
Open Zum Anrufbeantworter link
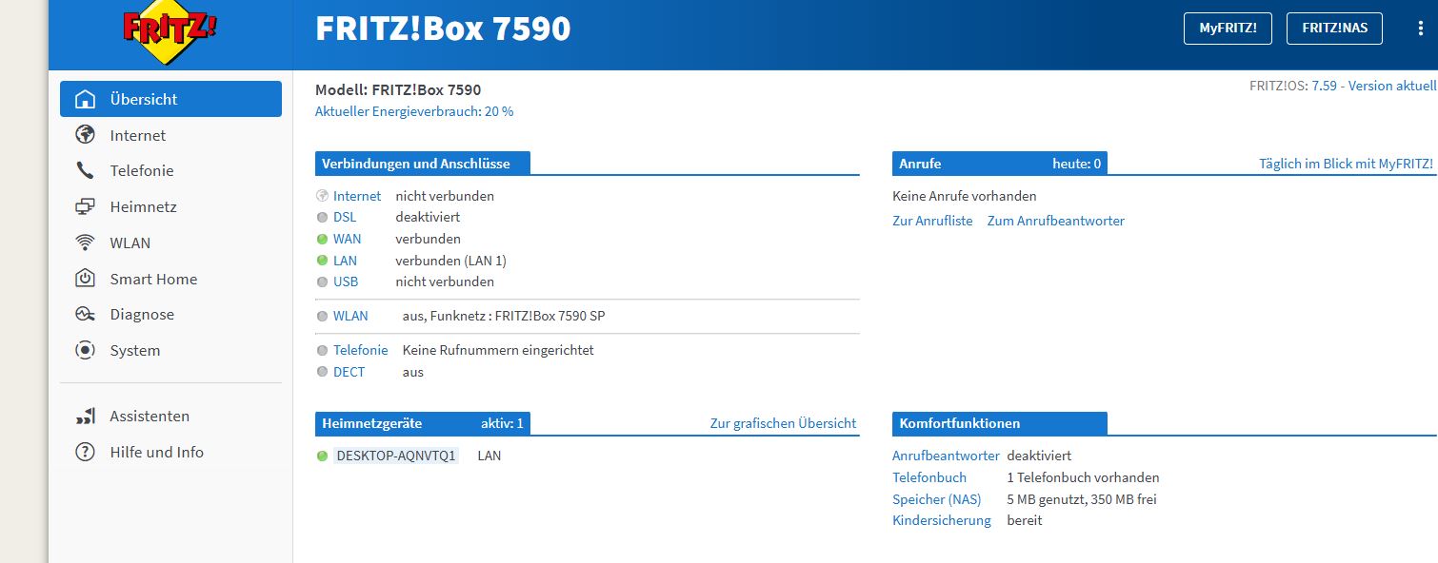pyautogui.click(x=1056, y=221)
